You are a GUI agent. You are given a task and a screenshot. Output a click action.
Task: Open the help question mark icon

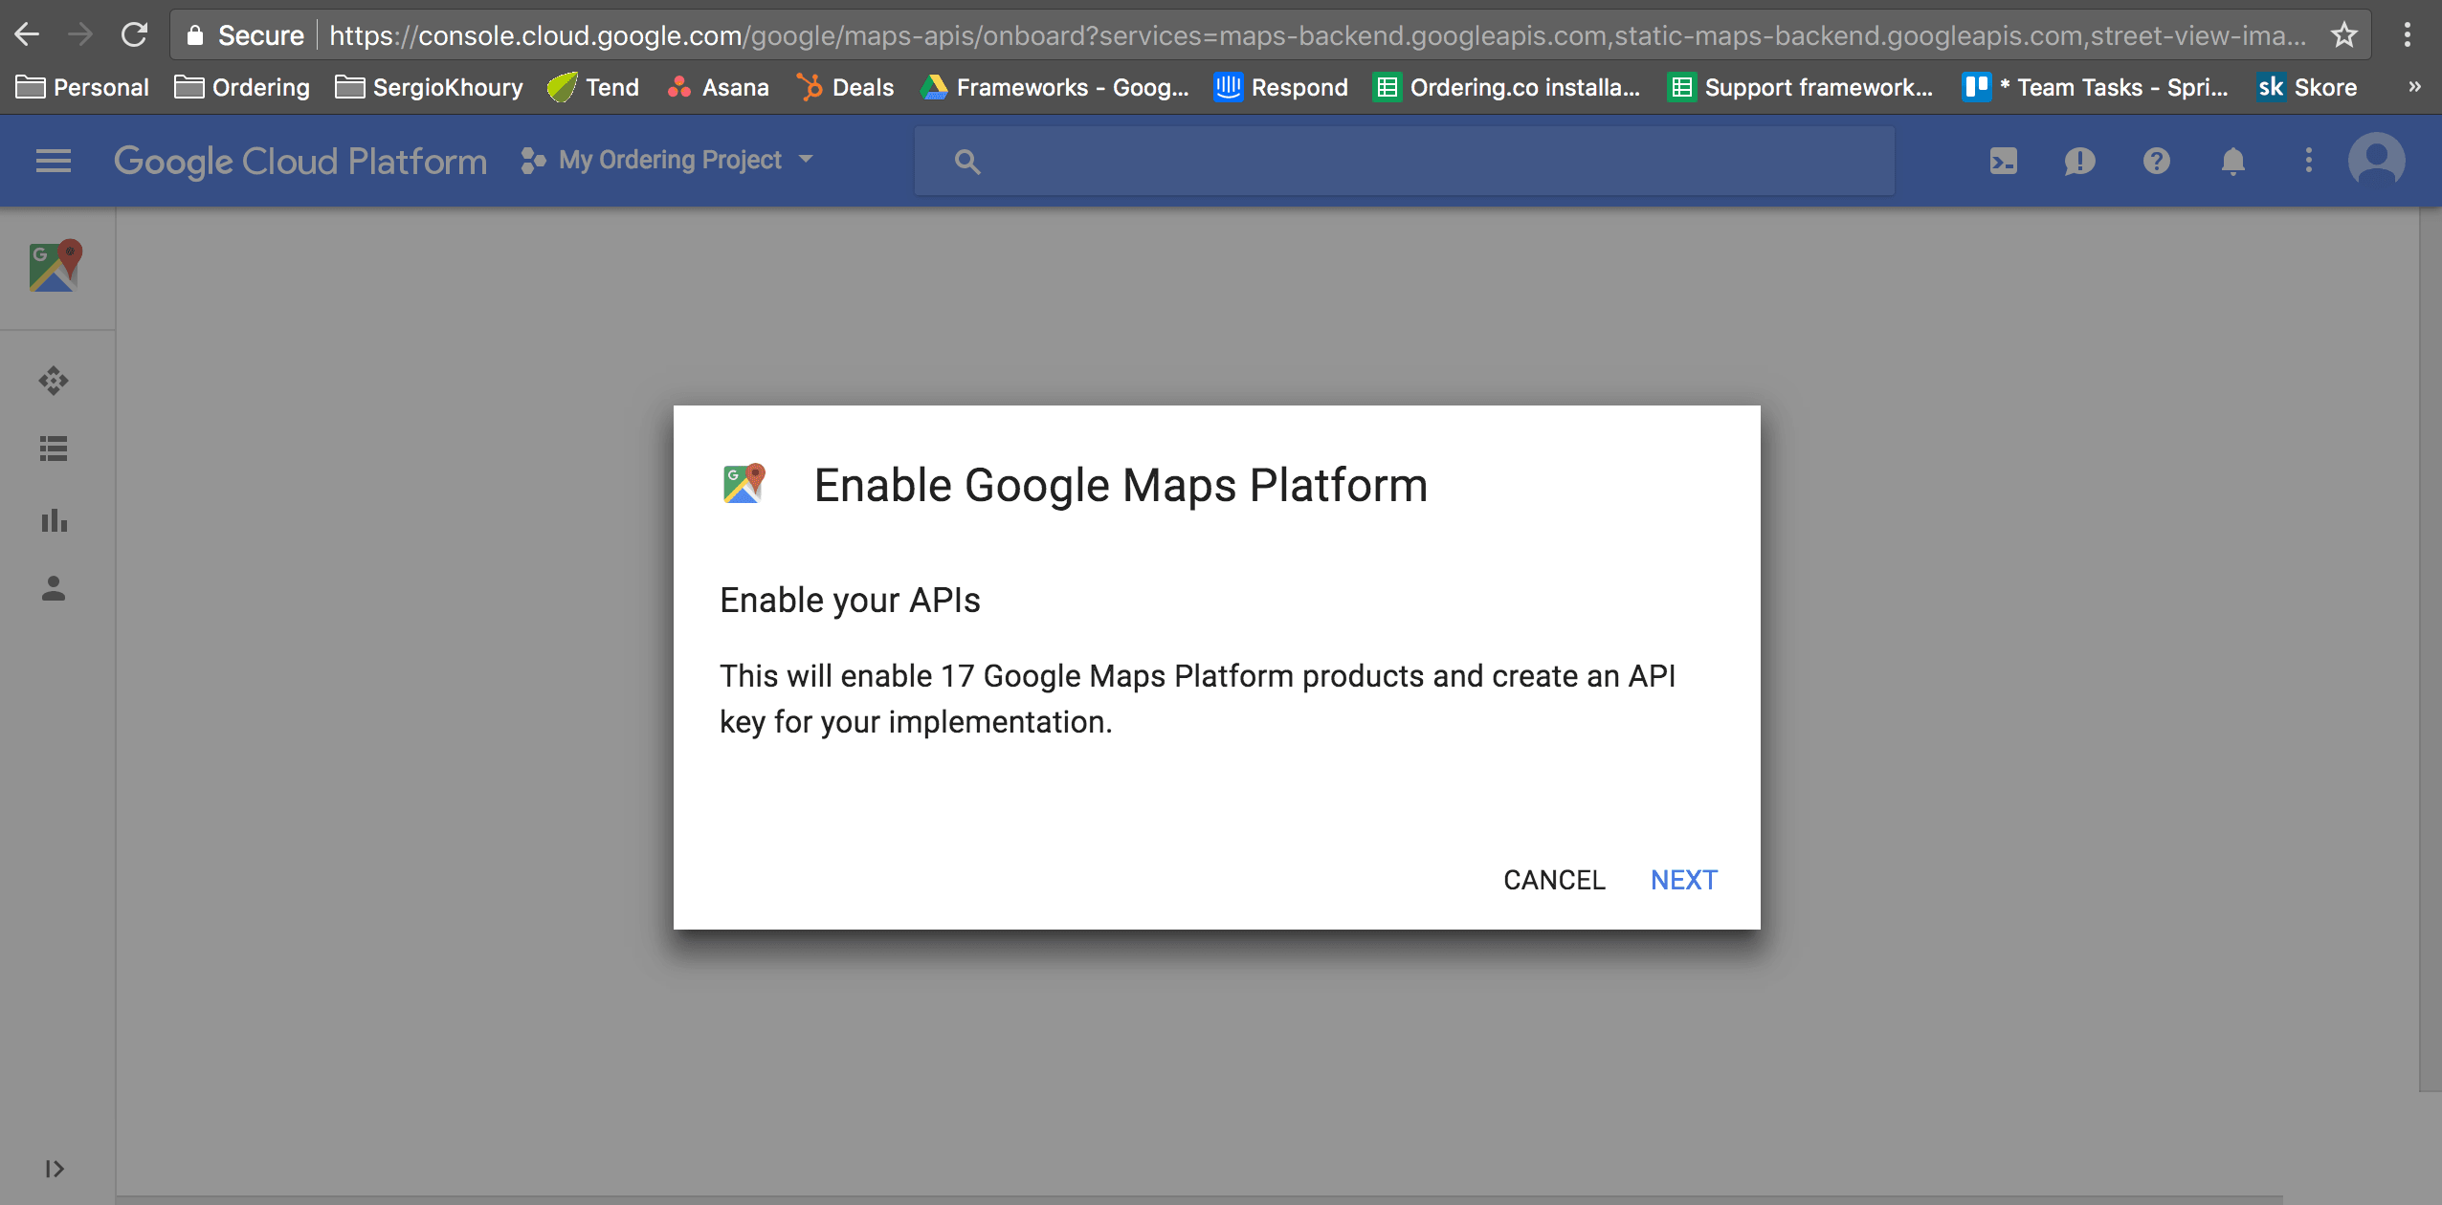point(2156,161)
